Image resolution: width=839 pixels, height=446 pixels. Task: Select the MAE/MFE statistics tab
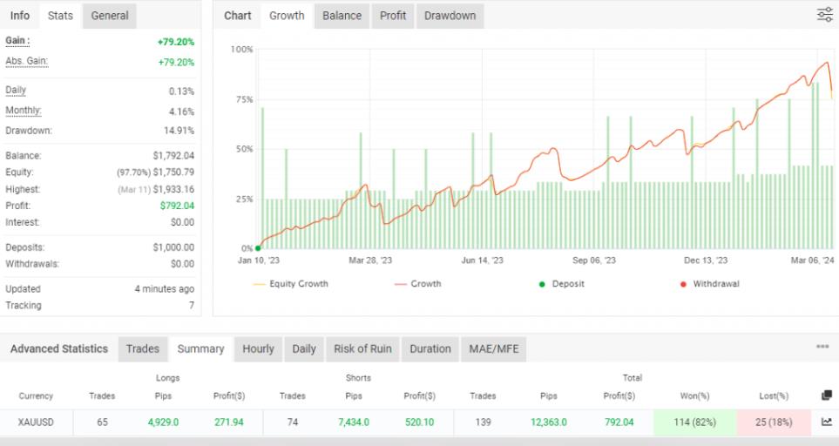coord(492,348)
